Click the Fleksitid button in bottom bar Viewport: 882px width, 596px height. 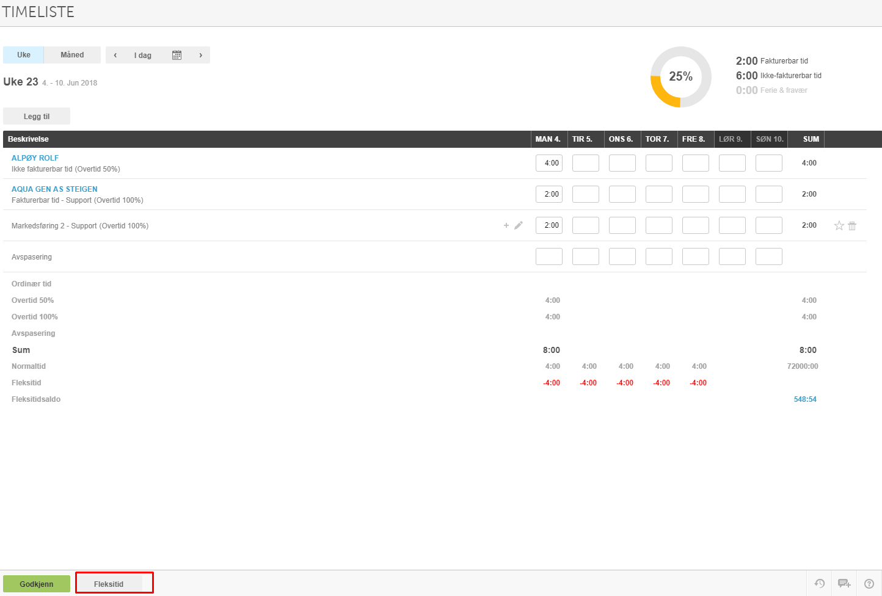coord(109,584)
